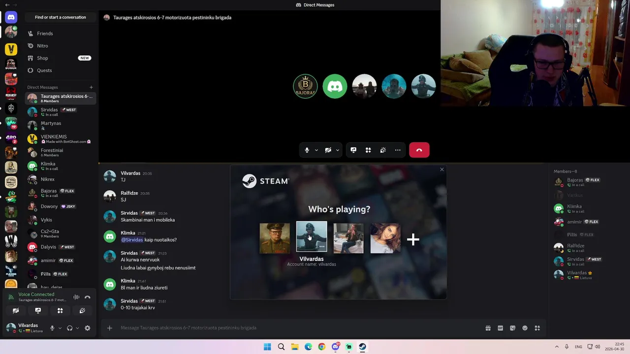Open output device options beside headphones
The image size is (630, 354).
(77, 328)
